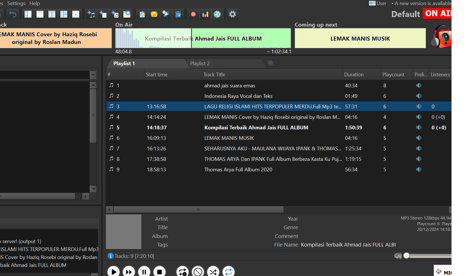Click the add-track musical note icon
This screenshot has width=476, height=276.
(x=91, y=14)
